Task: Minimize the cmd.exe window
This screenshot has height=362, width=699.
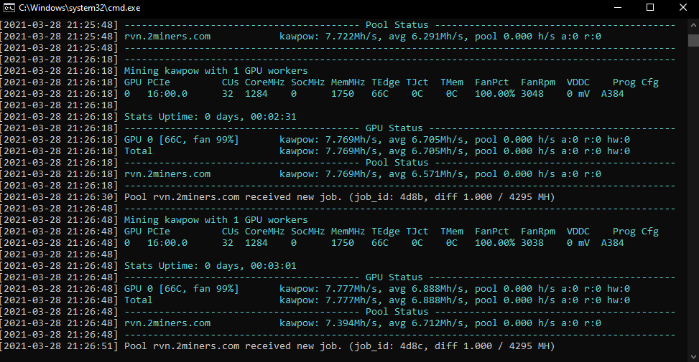Action: [617, 7]
